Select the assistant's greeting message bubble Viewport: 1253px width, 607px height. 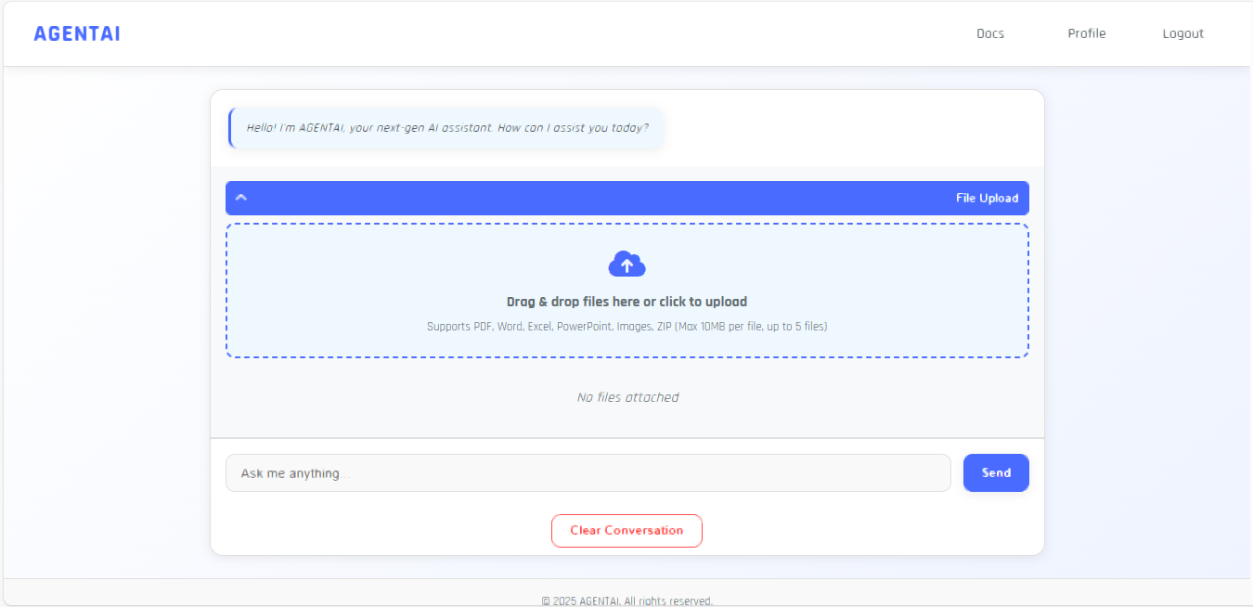[x=446, y=128]
